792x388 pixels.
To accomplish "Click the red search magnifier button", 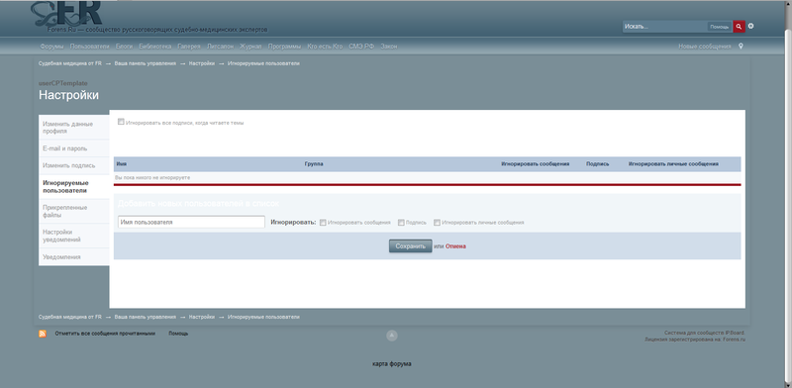I will pyautogui.click(x=739, y=27).
